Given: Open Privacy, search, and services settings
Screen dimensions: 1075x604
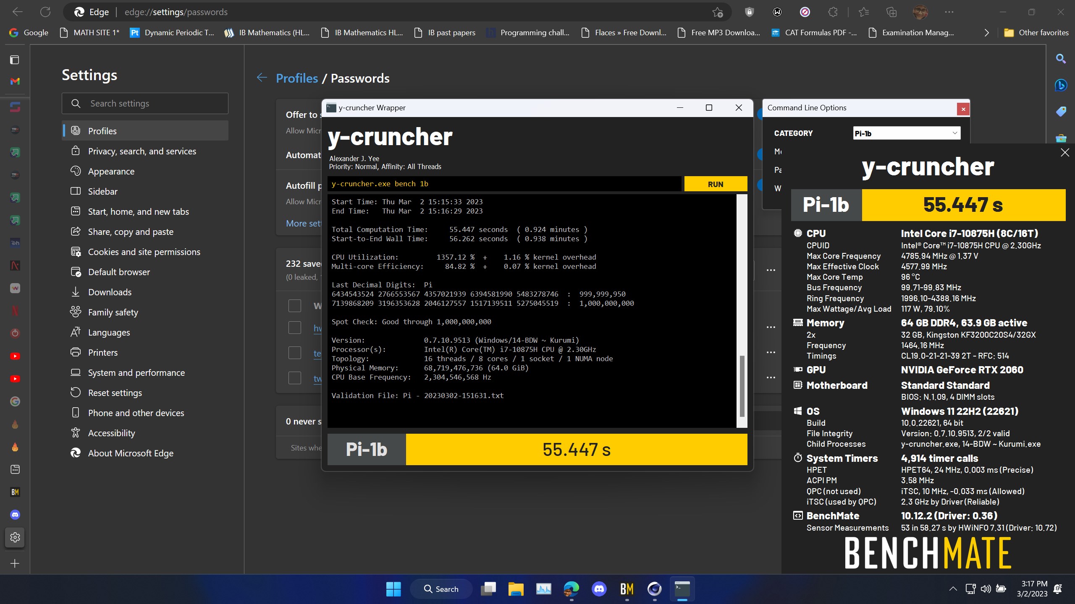Looking at the screenshot, I should (145, 151).
